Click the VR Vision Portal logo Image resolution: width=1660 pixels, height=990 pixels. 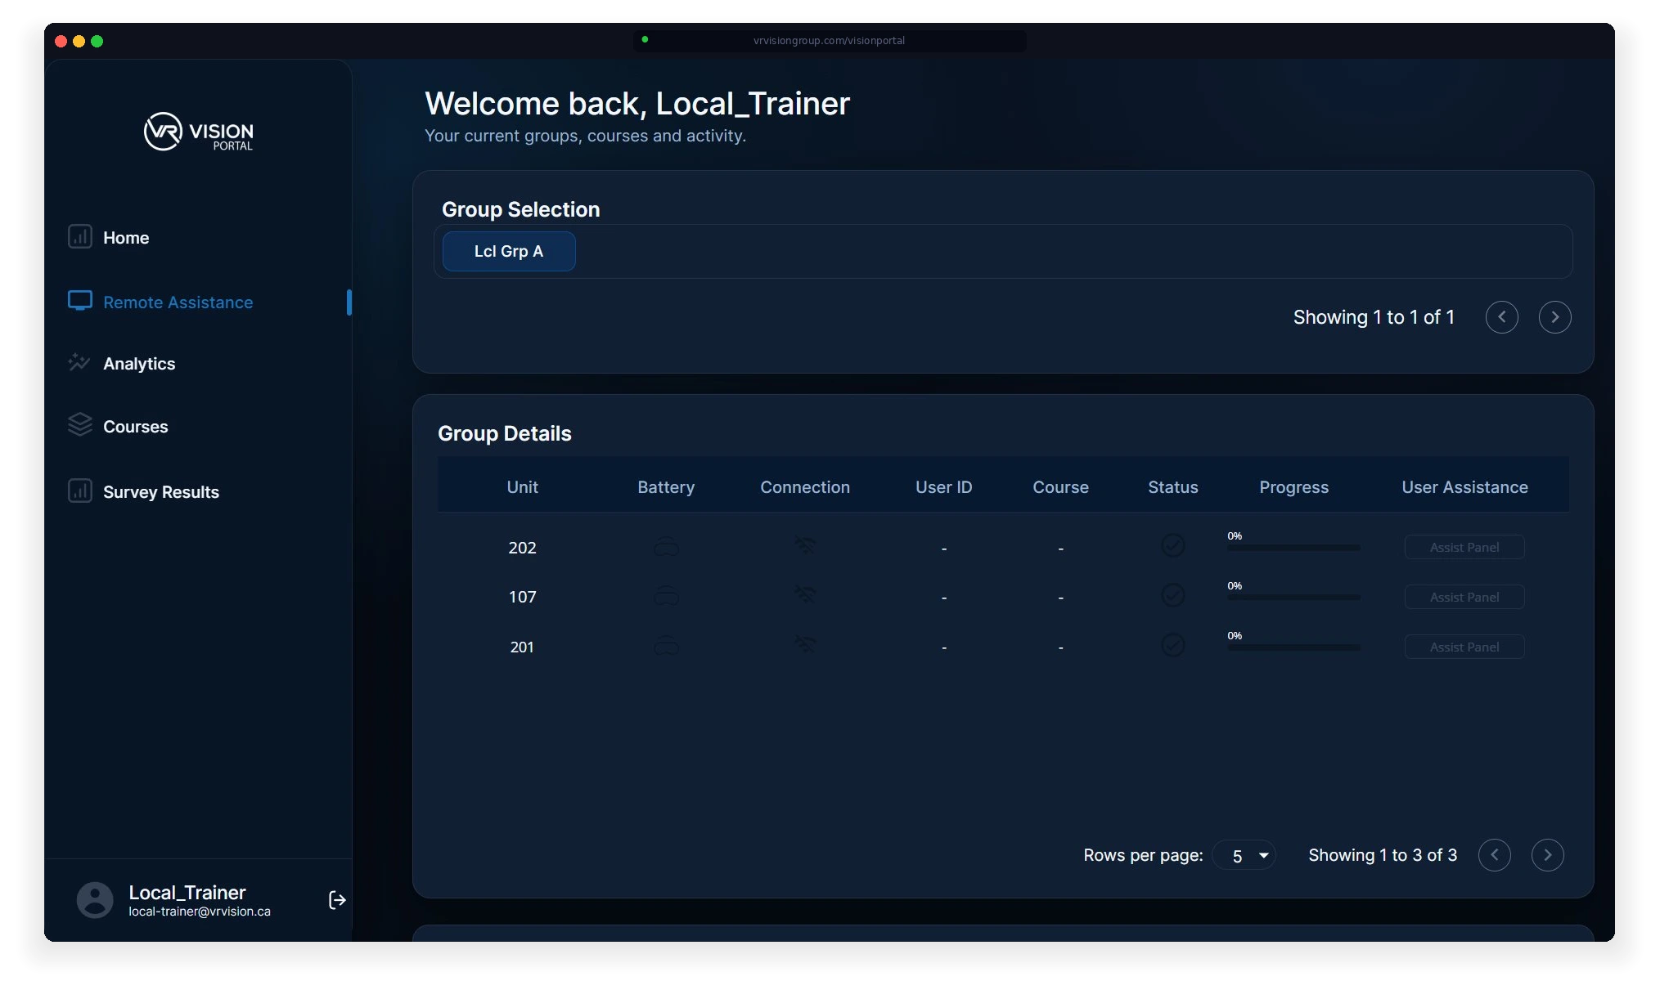(x=197, y=132)
